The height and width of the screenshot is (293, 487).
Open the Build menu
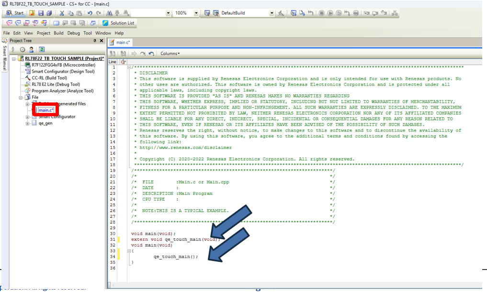(x=58, y=33)
